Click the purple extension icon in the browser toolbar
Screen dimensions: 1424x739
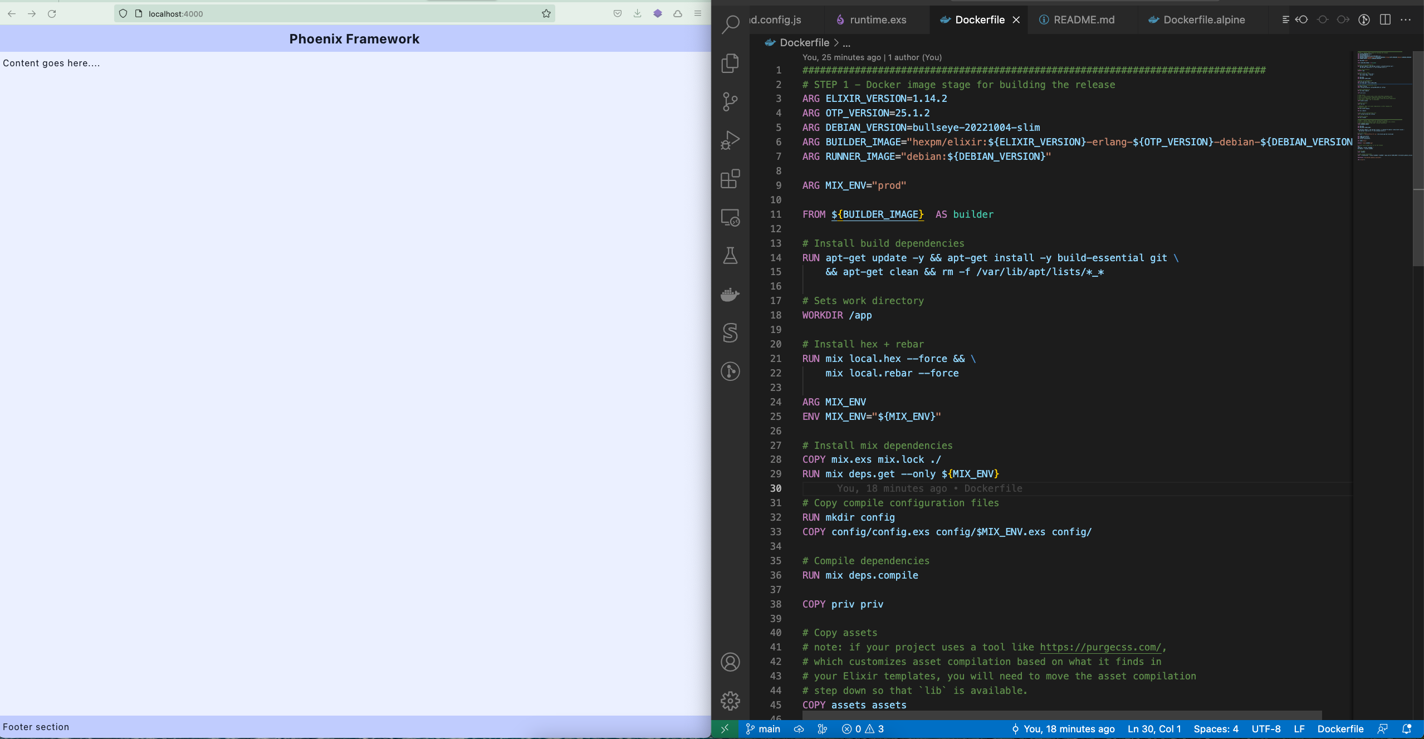pyautogui.click(x=658, y=14)
